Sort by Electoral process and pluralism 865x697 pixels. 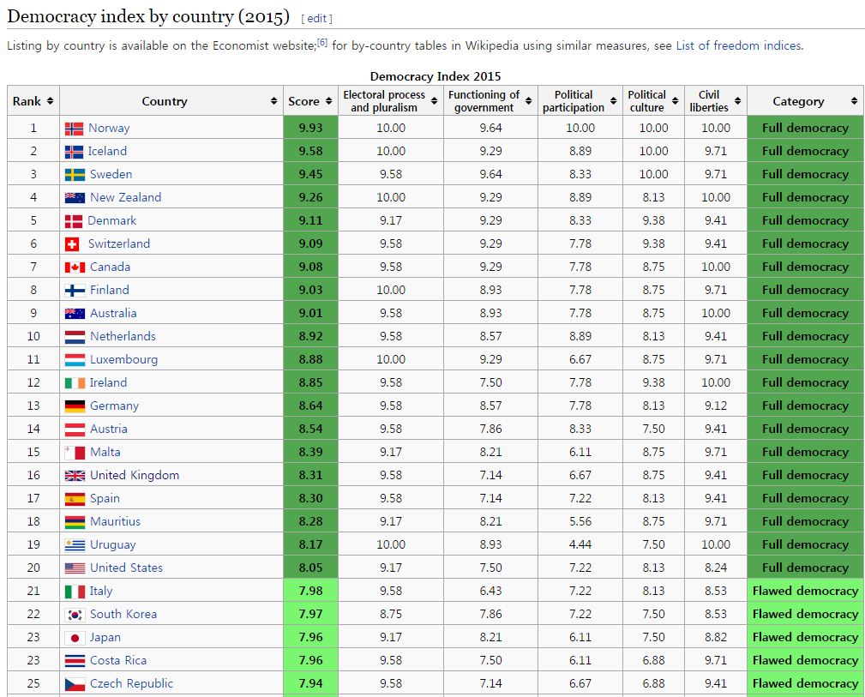pyautogui.click(x=435, y=101)
